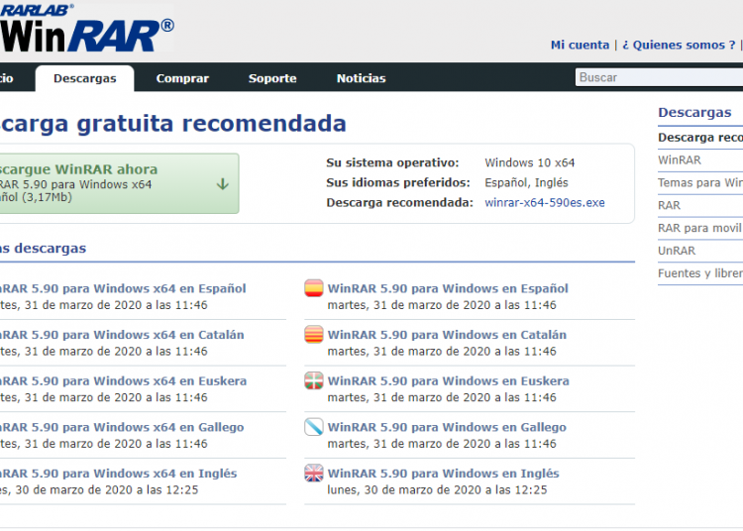This screenshot has height=531, width=743.
Task: Open WinRAR 5.90 Windows x64 en Catalán
Action: click(x=122, y=335)
